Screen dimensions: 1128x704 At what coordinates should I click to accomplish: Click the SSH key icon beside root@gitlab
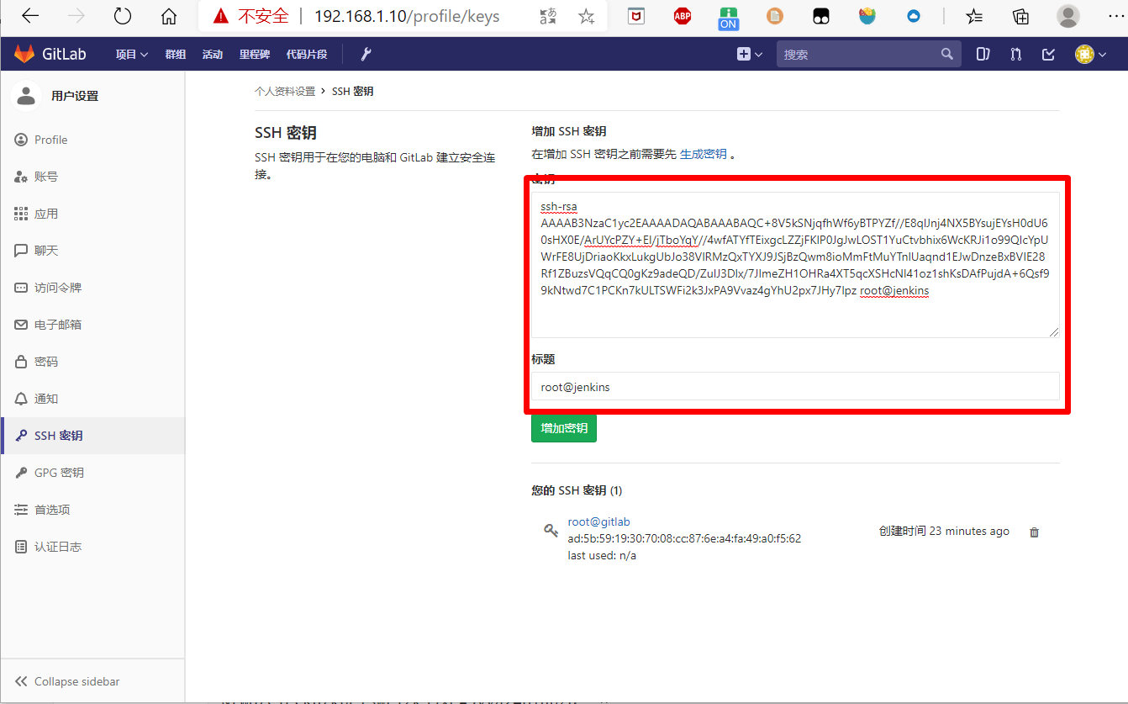[551, 531]
